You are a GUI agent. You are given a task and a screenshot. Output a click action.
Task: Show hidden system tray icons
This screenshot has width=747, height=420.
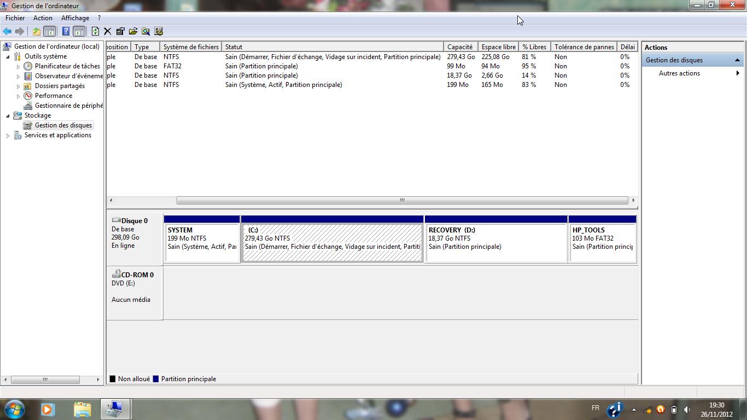coord(634,410)
